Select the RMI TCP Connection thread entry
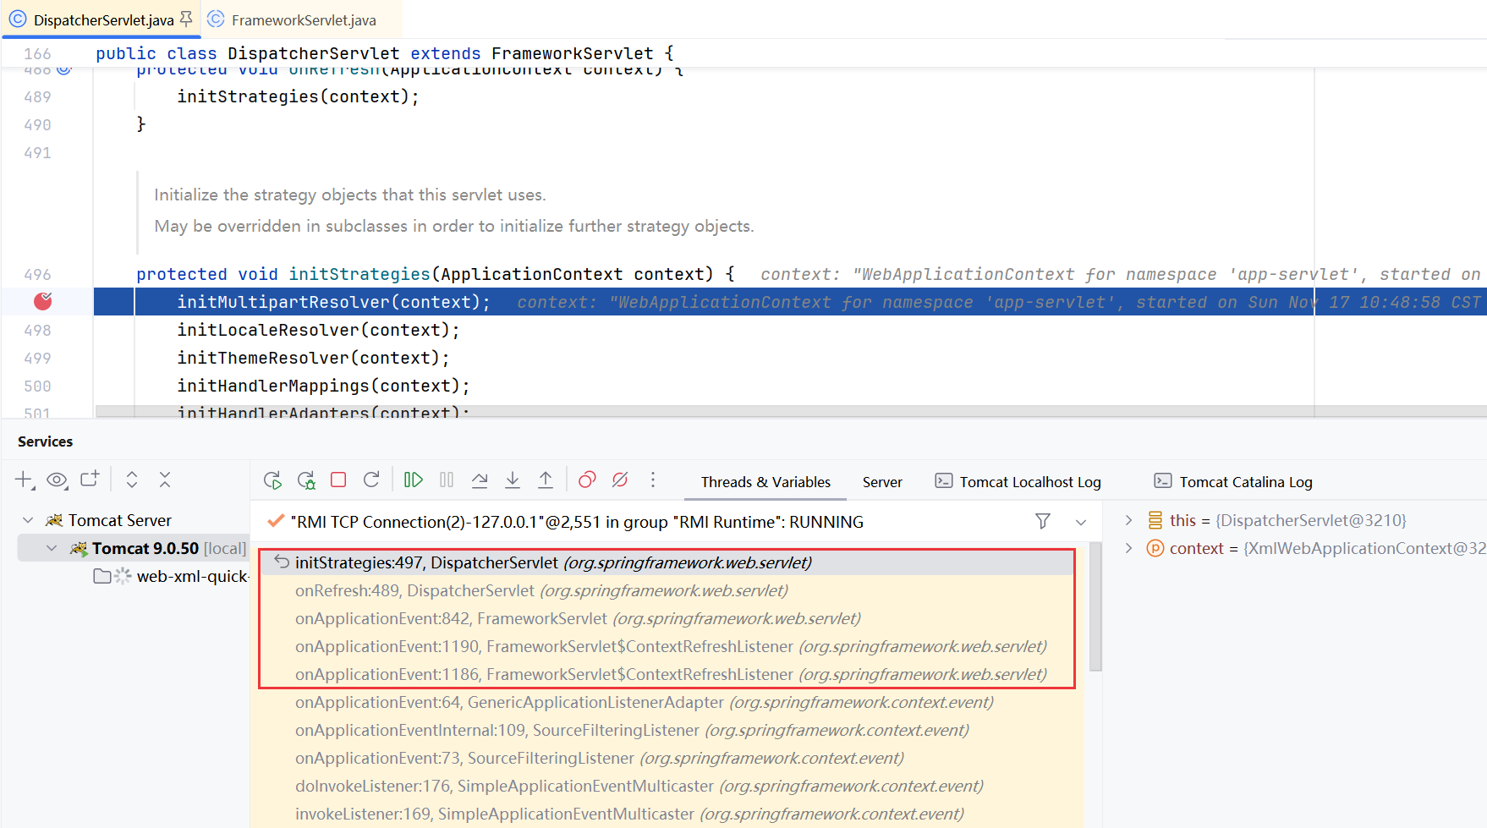Screen dimensions: 1487x828 coord(577,522)
